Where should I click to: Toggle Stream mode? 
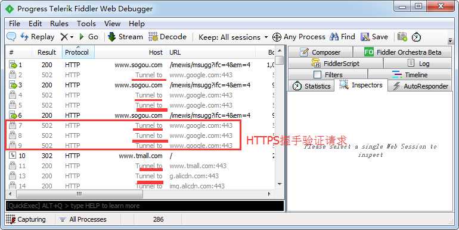click(x=125, y=37)
